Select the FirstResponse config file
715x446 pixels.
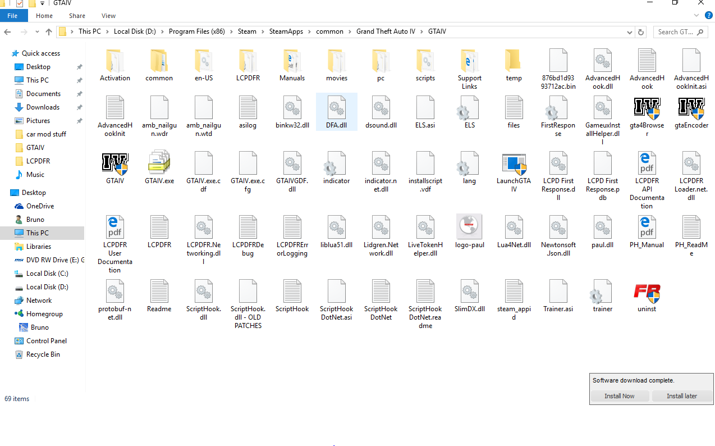coord(558,107)
